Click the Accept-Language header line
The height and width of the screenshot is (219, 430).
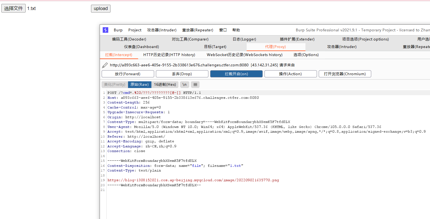(x=142, y=146)
